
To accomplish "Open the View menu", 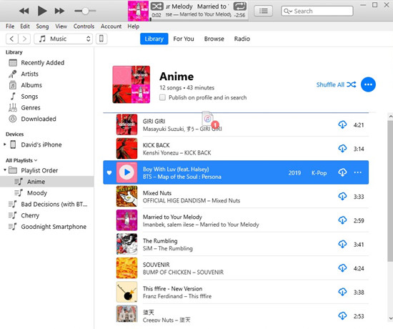I will point(61,26).
